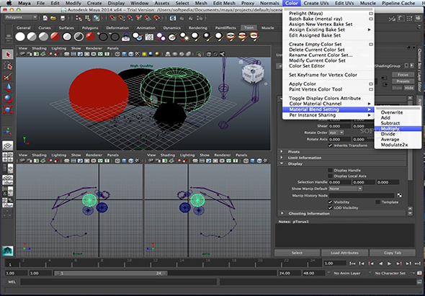Click the Copy Tab button
The height and width of the screenshot is (296, 425).
392,253
